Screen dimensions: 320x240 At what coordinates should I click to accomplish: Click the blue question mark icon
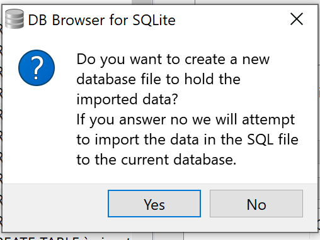click(37, 68)
